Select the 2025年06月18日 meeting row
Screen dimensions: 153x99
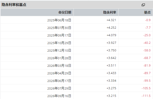click(76, 20)
